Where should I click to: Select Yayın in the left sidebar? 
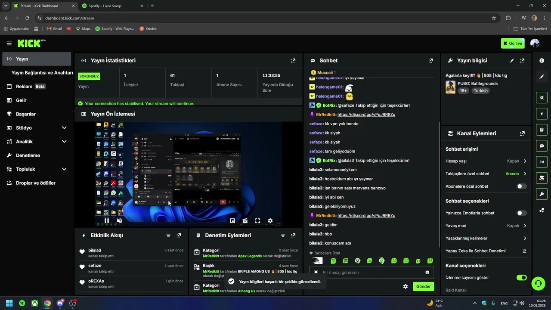pyautogui.click(x=37, y=59)
